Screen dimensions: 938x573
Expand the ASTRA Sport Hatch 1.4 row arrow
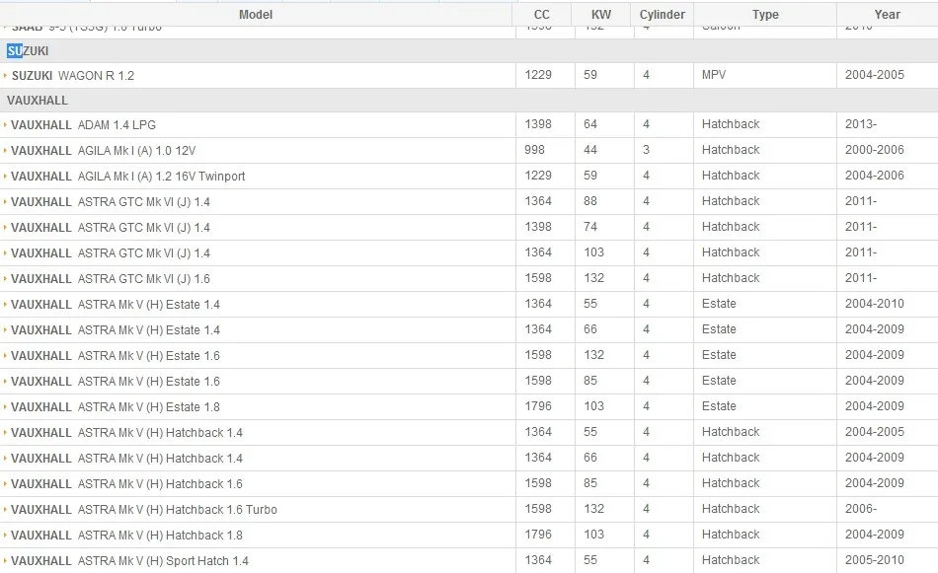[x=5, y=561]
